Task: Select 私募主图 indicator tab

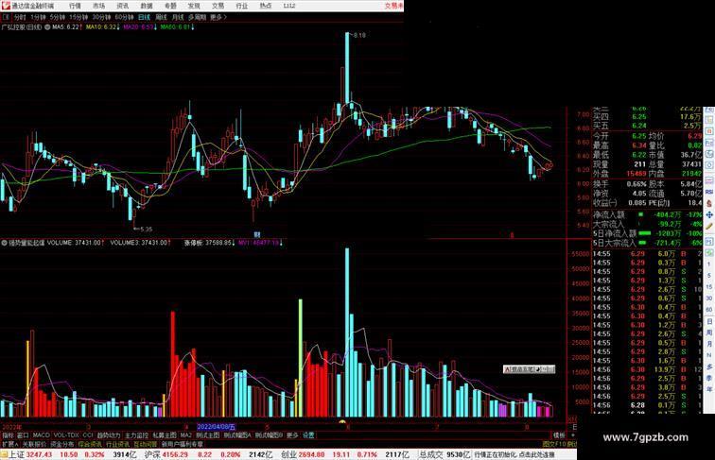Action: pyautogui.click(x=165, y=435)
